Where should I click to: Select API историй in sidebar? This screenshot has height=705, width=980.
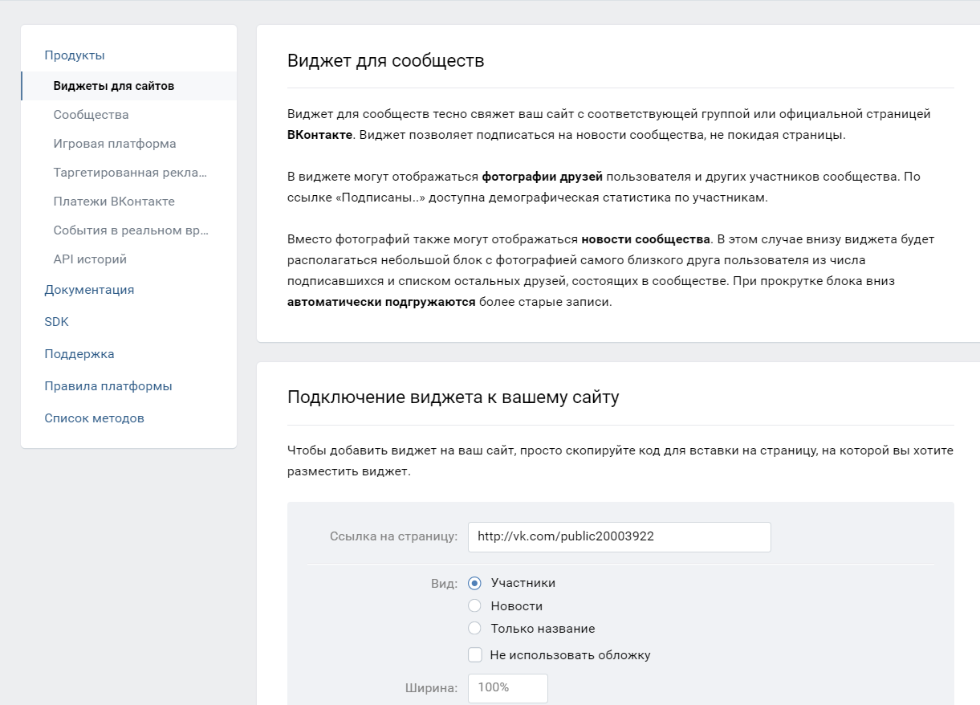click(x=90, y=259)
